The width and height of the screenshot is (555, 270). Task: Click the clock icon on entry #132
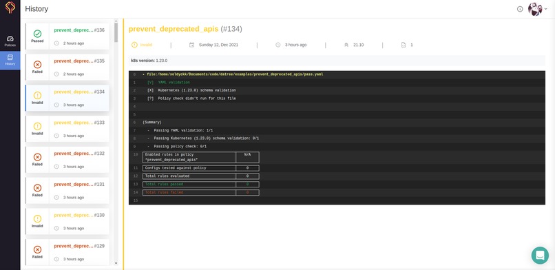tap(56, 166)
